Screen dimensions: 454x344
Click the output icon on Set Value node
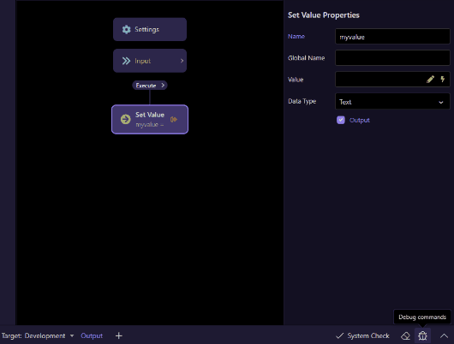(174, 119)
